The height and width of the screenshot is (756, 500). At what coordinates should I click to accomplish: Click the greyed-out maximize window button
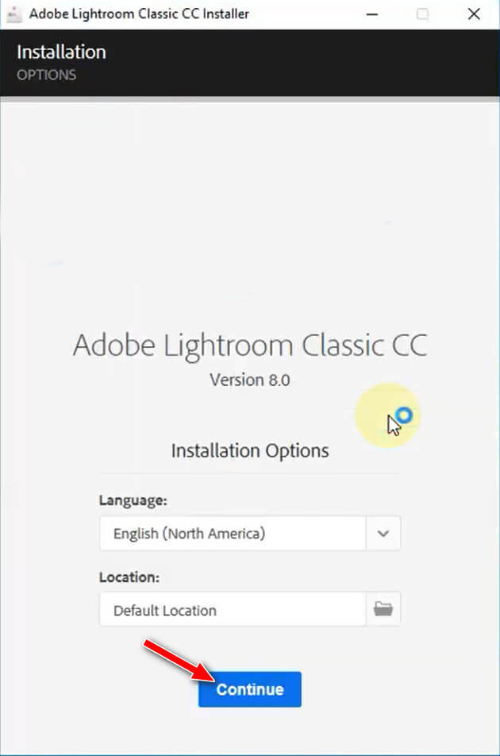point(423,13)
